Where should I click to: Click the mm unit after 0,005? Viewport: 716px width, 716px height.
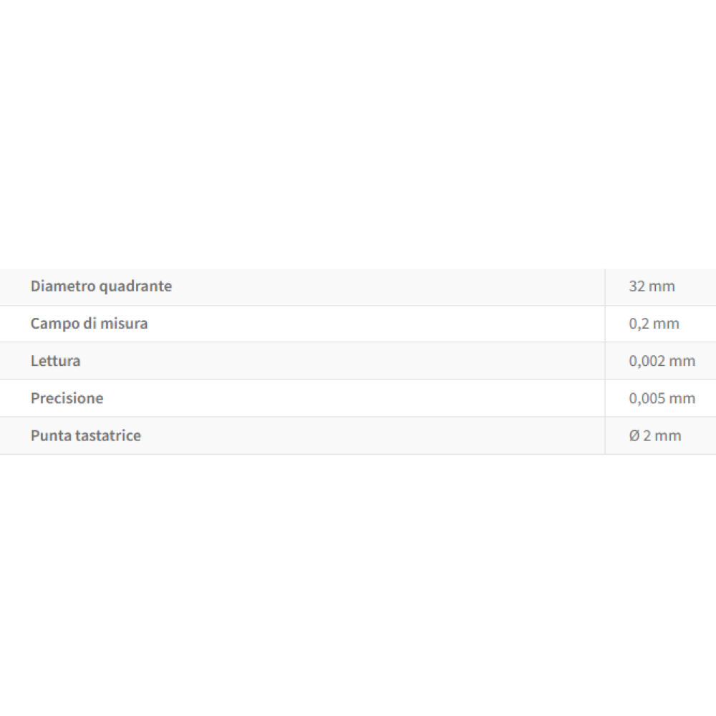682,399
